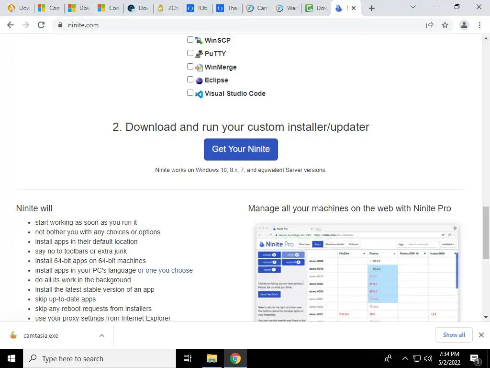Bookmark this page with the star icon
The height and width of the screenshot is (368, 490).
[x=445, y=25]
